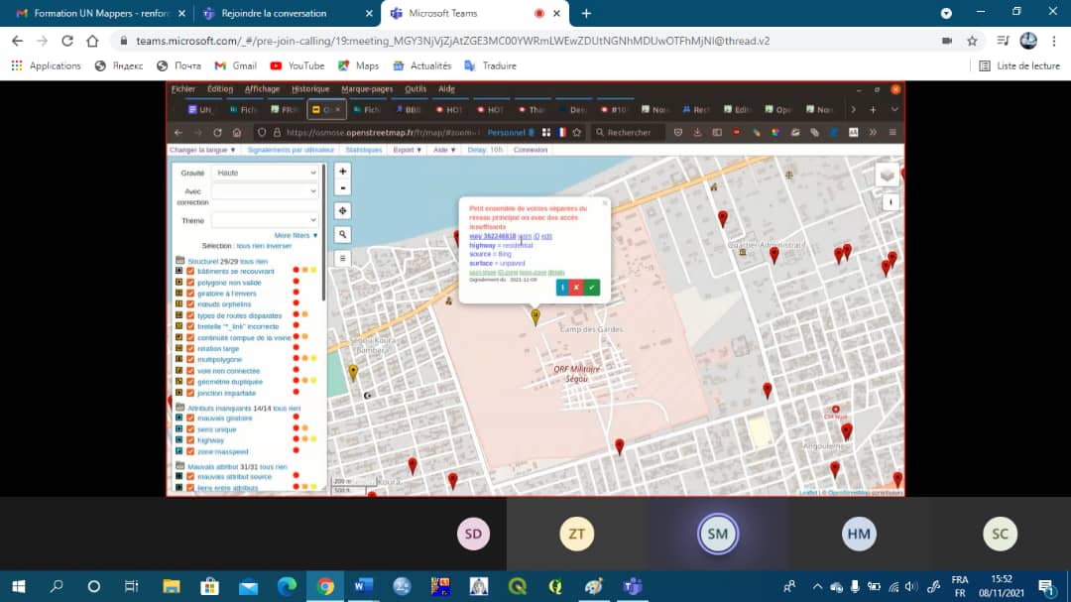Image resolution: width=1071 pixels, height=602 pixels.
Task: Click the map info "i" control
Action: click(890, 202)
